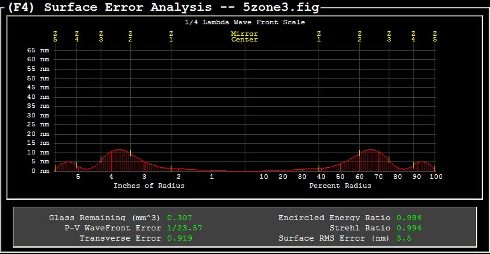
Task: Select the Z2 zone label above 60 percent
Action: pos(359,36)
